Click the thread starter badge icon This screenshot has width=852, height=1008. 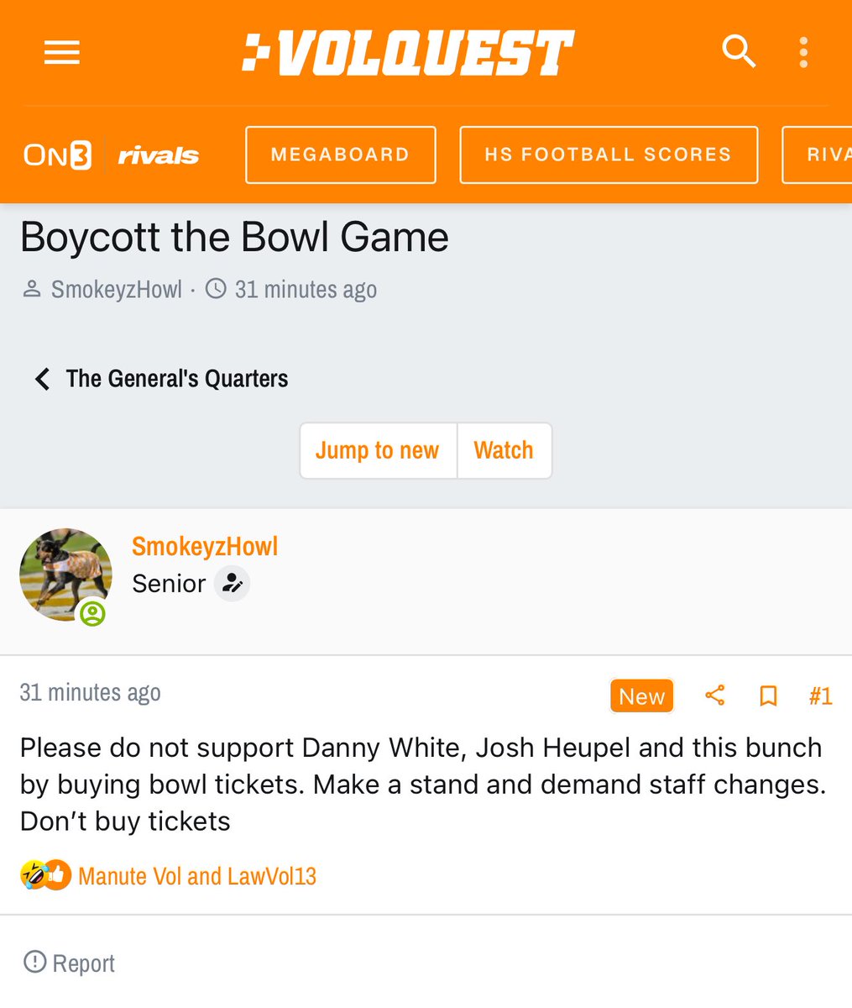tap(232, 584)
